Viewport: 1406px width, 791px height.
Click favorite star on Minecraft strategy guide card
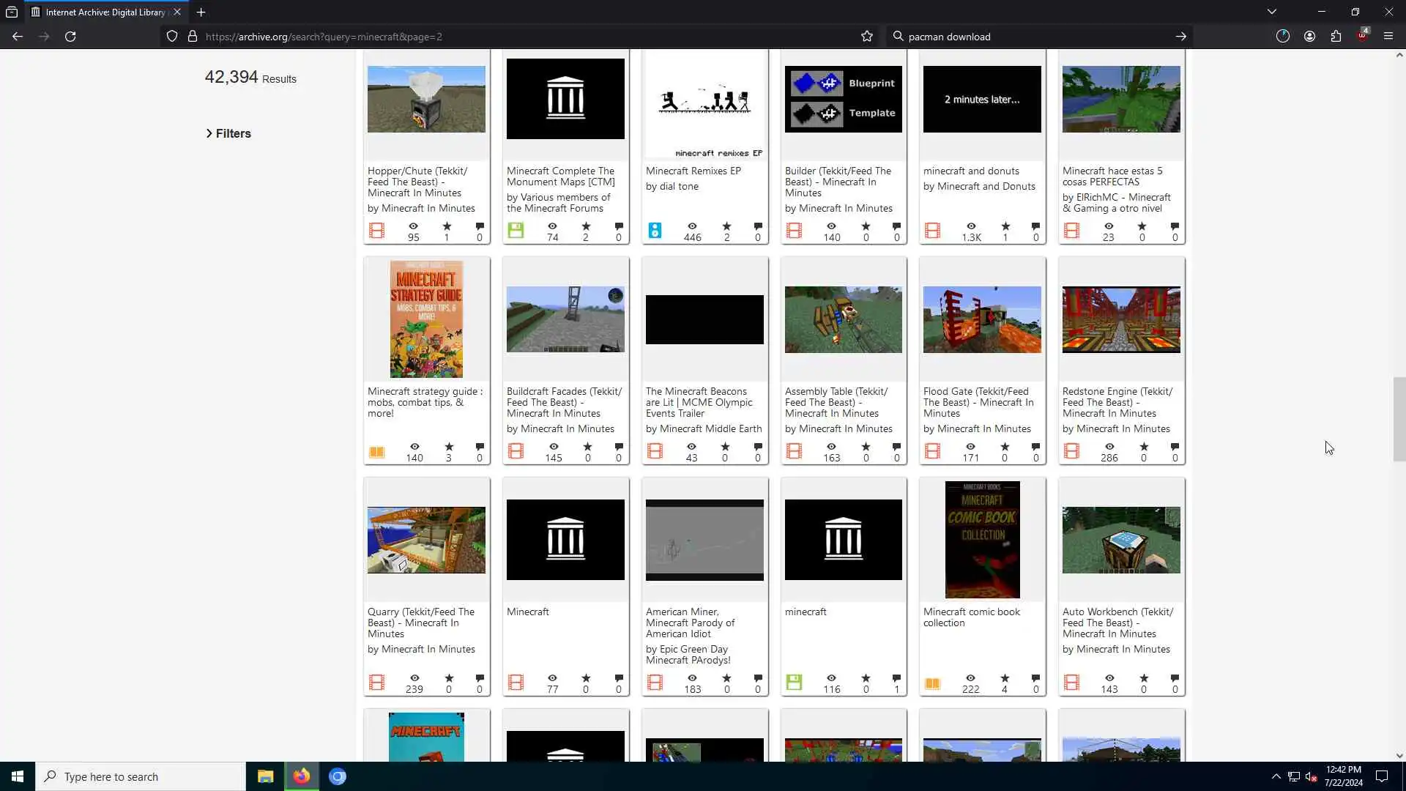[449, 447]
